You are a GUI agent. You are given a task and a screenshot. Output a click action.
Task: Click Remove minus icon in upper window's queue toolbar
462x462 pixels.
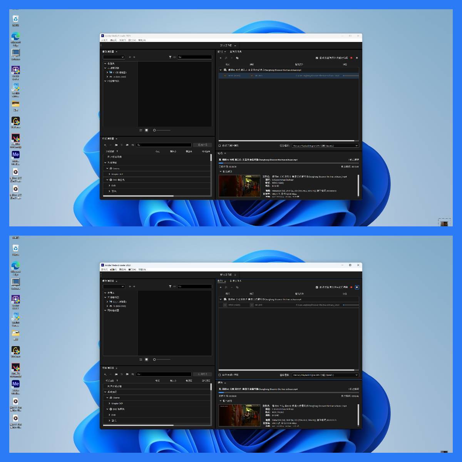[x=231, y=58]
